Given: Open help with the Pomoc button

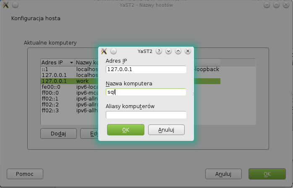Looking at the screenshot, I should pos(25,174).
